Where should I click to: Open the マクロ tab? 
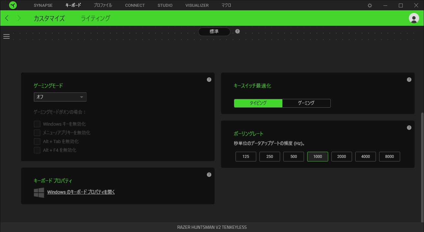tap(226, 5)
